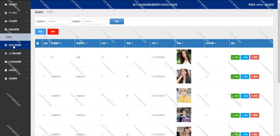The image size is (280, 136).
Task: Click the table icon for 订单信息管理
Action: (6, 62)
